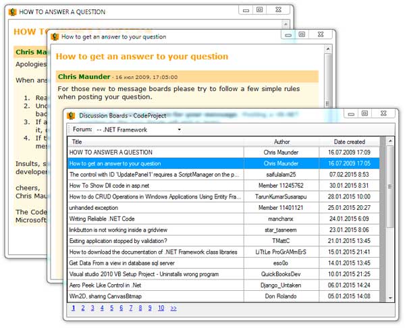Image resolution: width=405 pixels, height=328 pixels.
Task: Select the row 'How to get an answer to your question'
Action: coord(223,163)
